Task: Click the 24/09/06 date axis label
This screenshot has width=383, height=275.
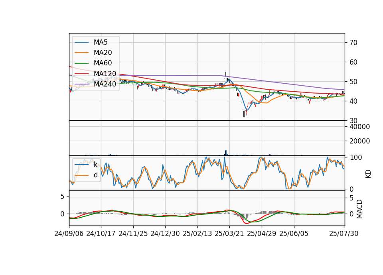Action: click(x=69, y=234)
